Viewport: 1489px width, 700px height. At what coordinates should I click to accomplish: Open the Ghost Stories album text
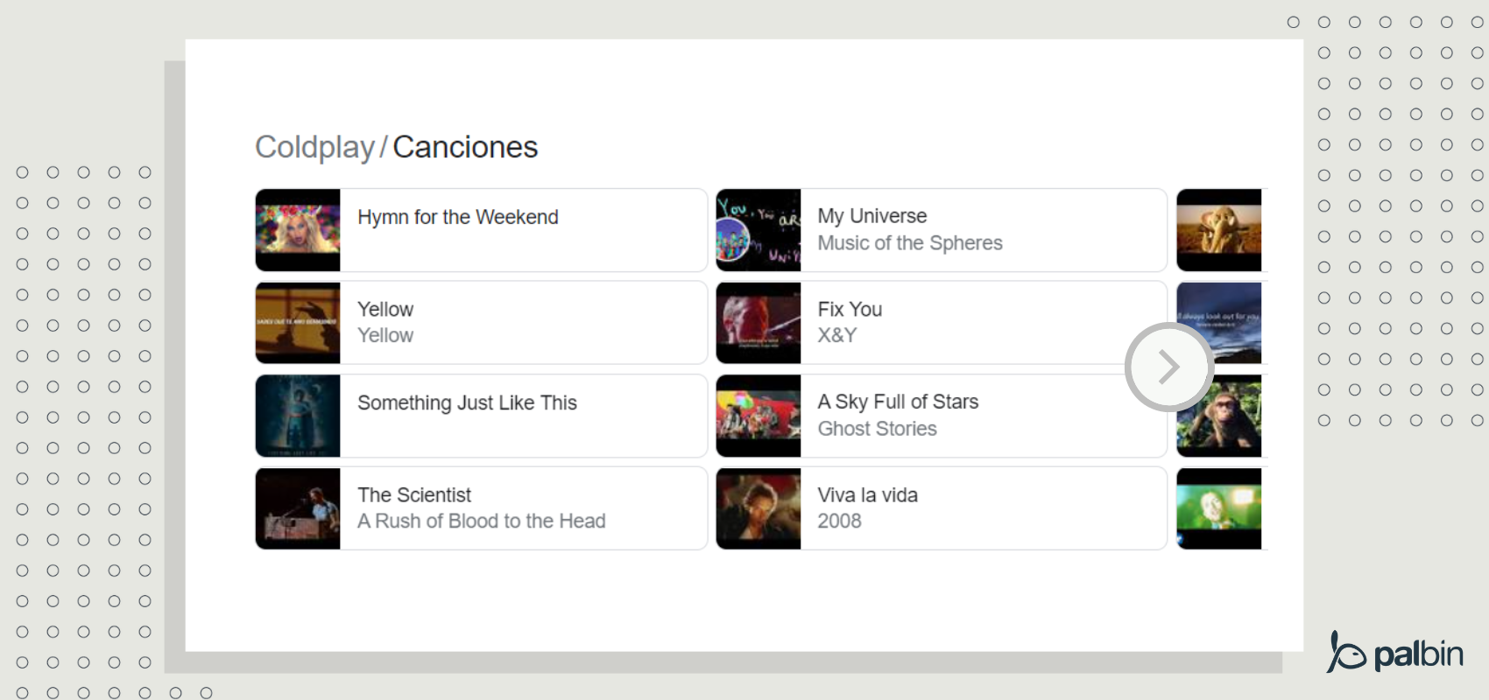click(x=877, y=429)
